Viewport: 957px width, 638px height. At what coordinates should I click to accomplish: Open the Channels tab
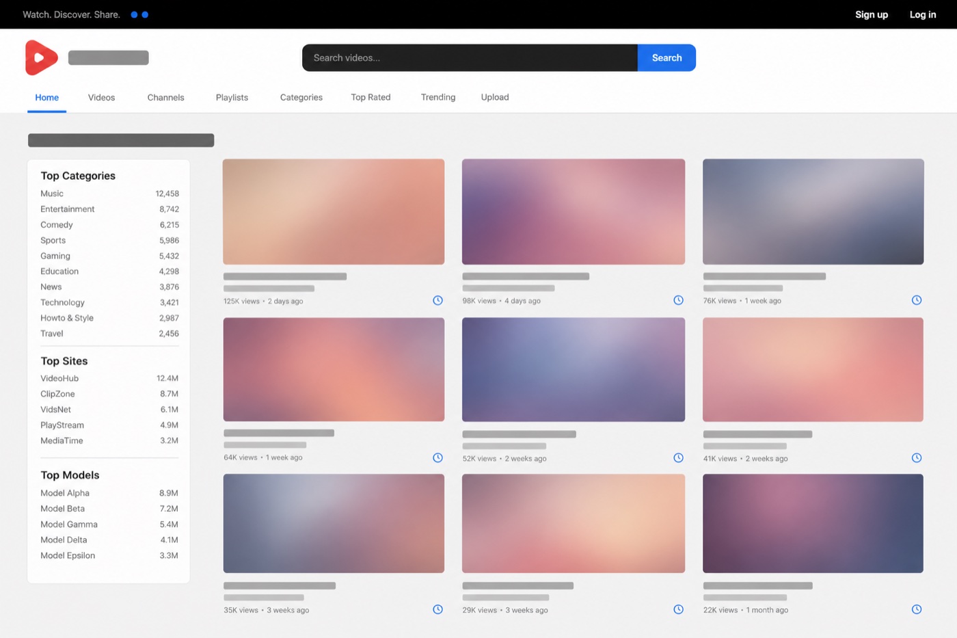tap(165, 97)
